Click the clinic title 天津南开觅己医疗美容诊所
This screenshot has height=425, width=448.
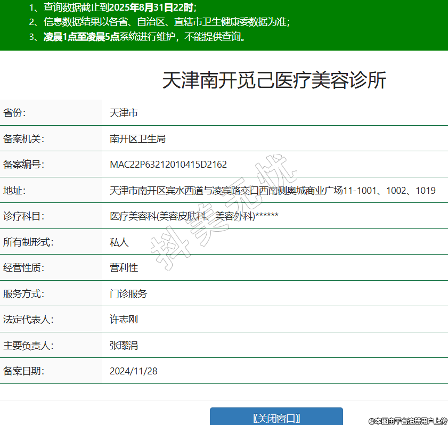(x=274, y=80)
